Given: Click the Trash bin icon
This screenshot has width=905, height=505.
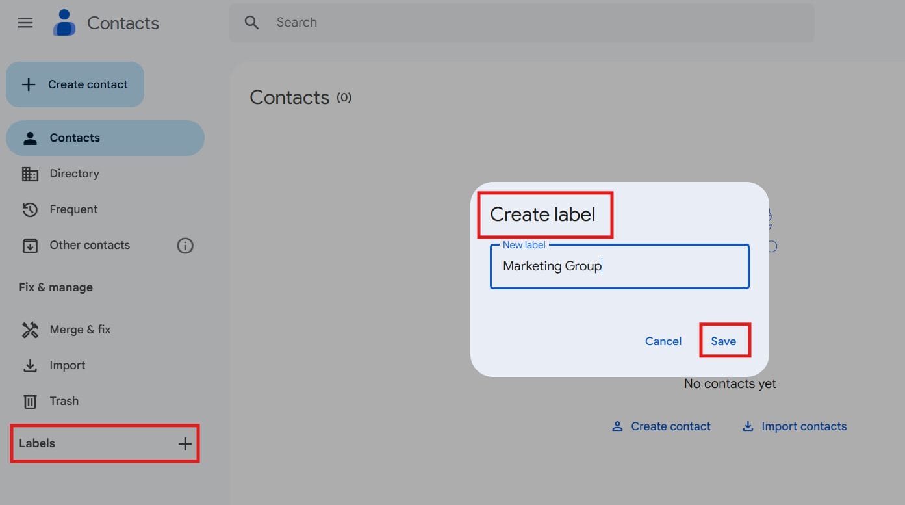Looking at the screenshot, I should click(31, 402).
